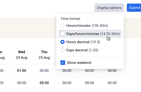The width and height of the screenshot is (141, 92).
Task: Click the 00:30 entry under Thursday
Action: coord(44,83)
